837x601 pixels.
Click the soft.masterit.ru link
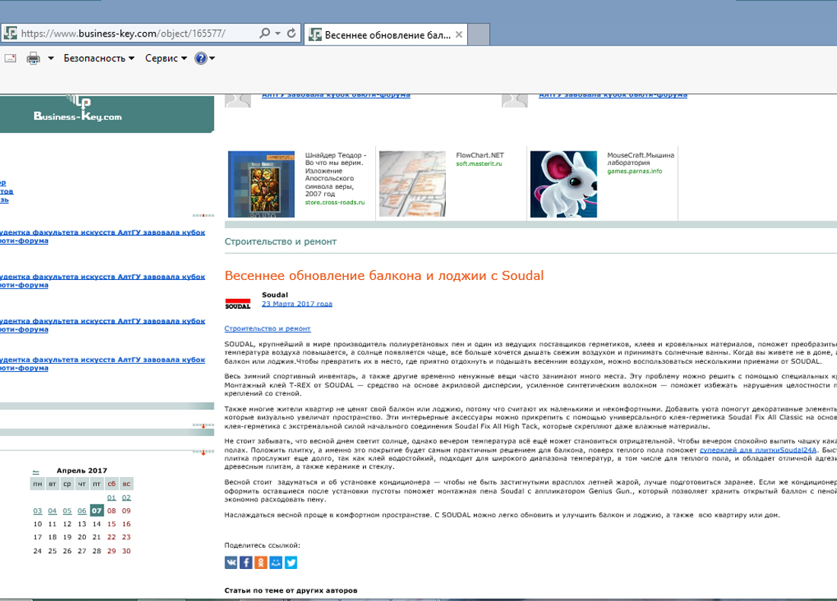pyautogui.click(x=479, y=164)
